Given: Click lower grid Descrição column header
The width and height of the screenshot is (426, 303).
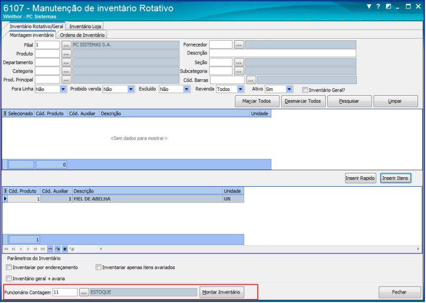Looking at the screenshot, I should point(147,191).
